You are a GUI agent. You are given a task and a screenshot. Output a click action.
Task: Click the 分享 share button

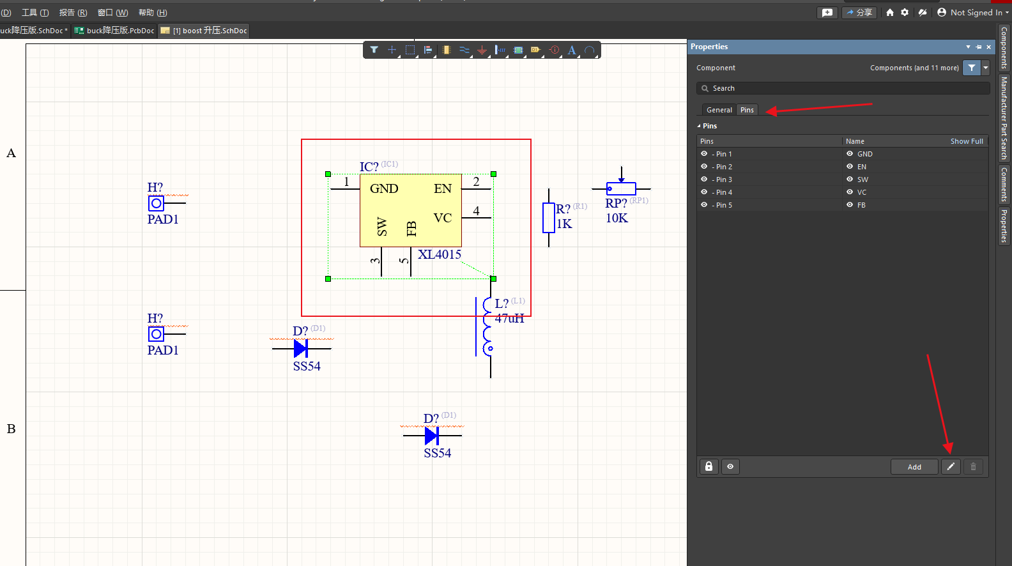[x=860, y=13]
